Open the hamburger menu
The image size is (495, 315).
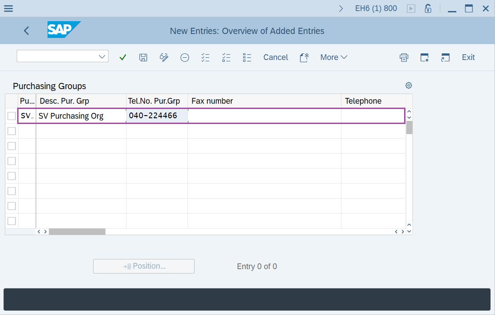click(8, 8)
